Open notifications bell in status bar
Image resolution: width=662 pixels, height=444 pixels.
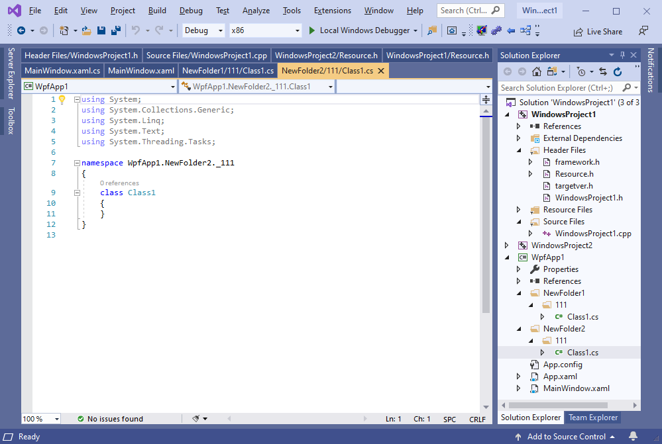[x=633, y=437]
